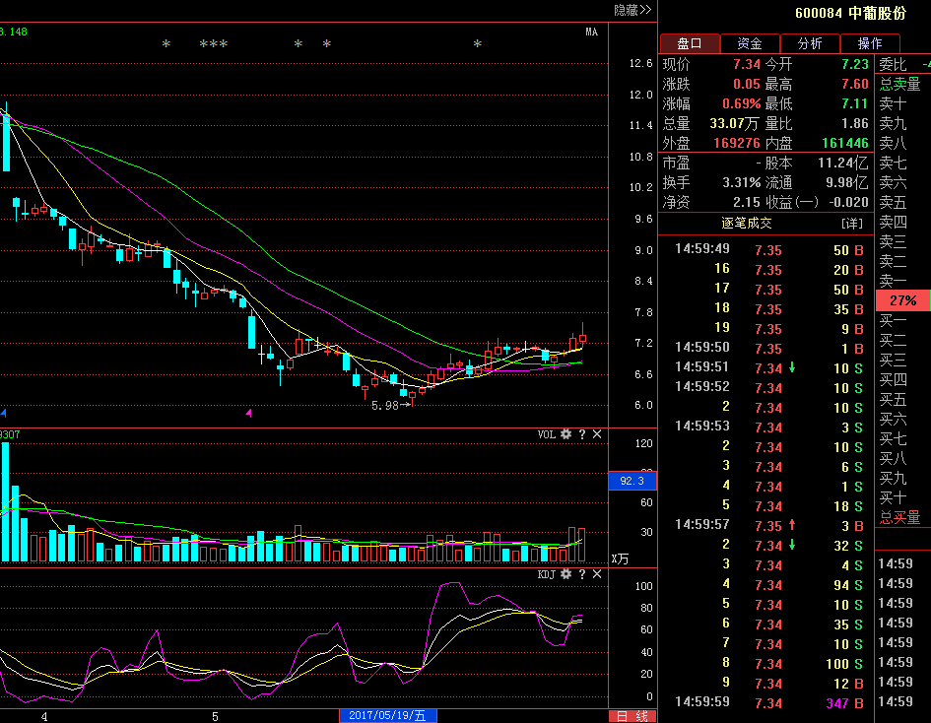Click the MA indicator label
Viewport: 931px width, 723px height.
591,33
